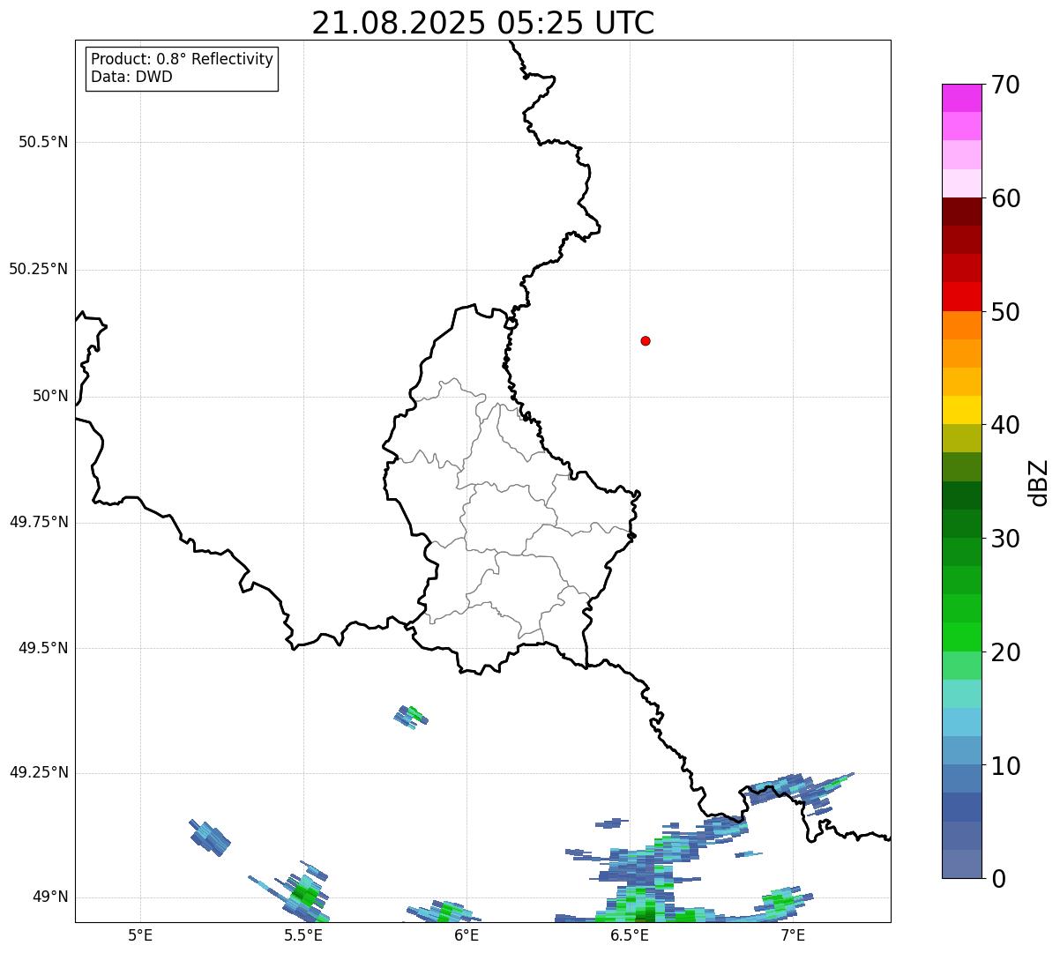This screenshot has height=953, width=1060.
Task: Click the radar echo blob near 5.2°E 49.1°N
Action: pos(210,838)
